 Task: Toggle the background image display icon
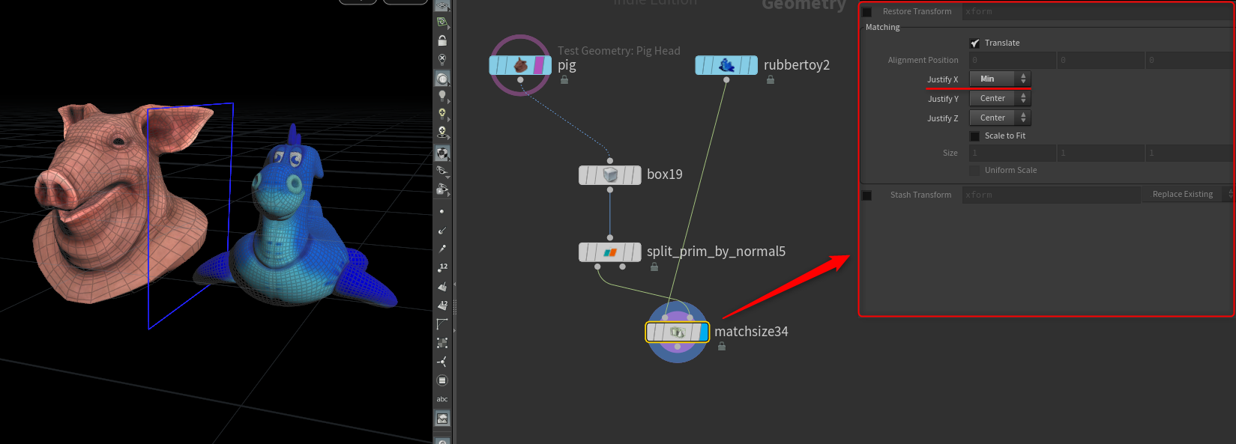click(x=442, y=419)
